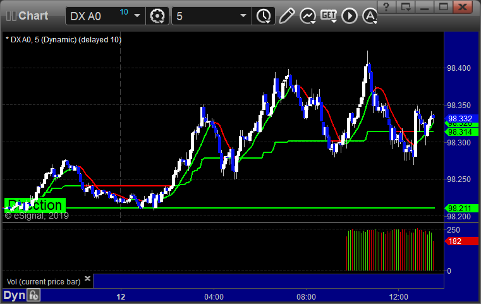Toggle the lock icon next to Dyn

(33, 295)
